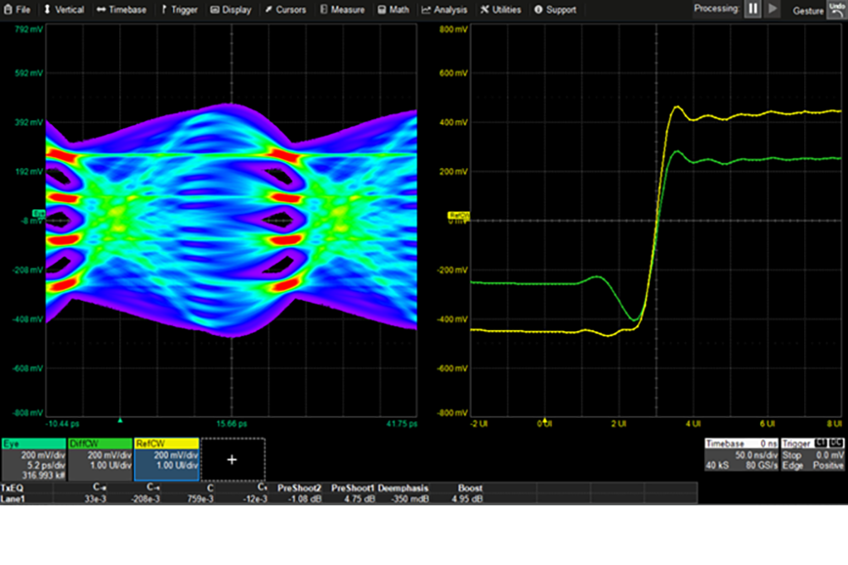Screen dimensions: 848x565
Task: Open the Timebase descriptor box settings
Action: (x=740, y=459)
